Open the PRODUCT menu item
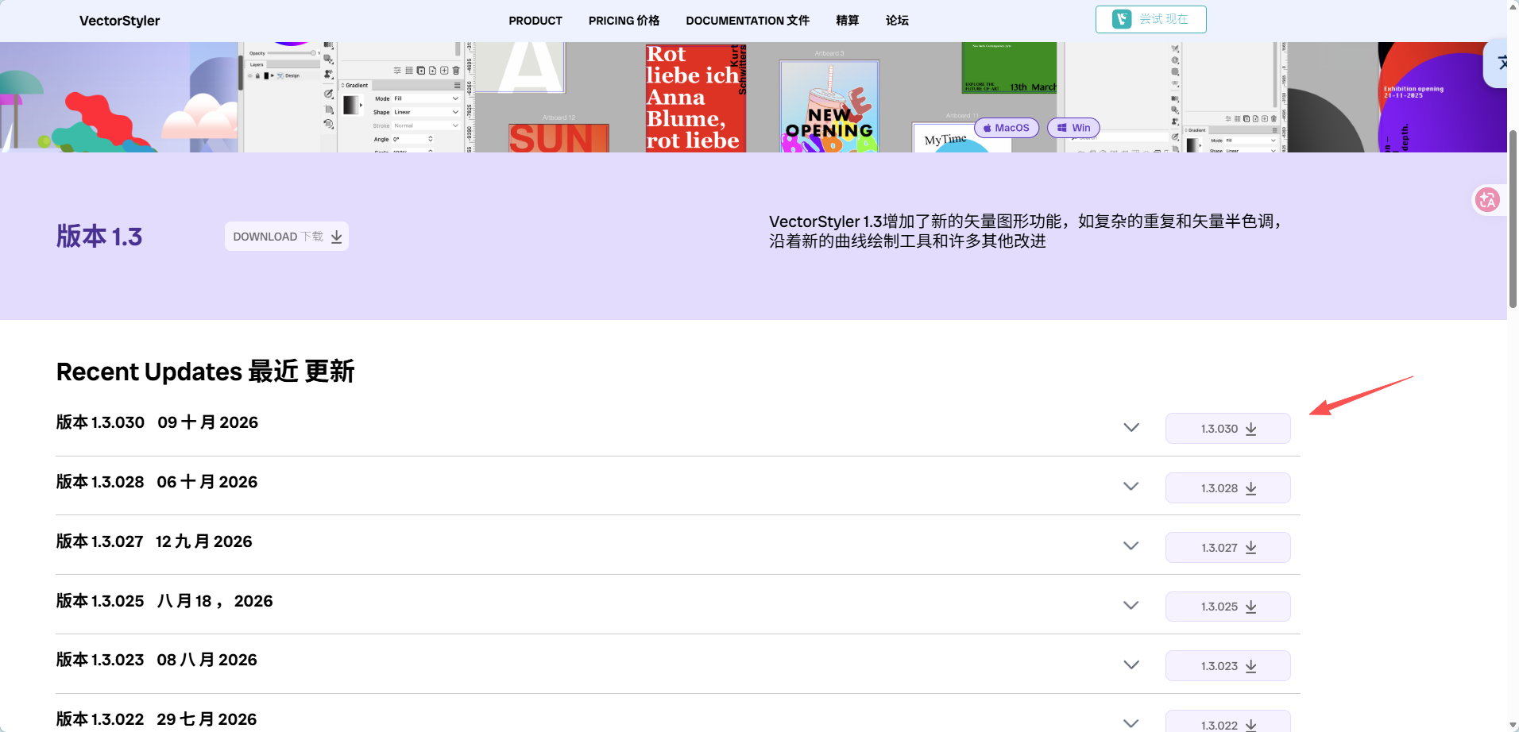1519x732 pixels. (535, 21)
